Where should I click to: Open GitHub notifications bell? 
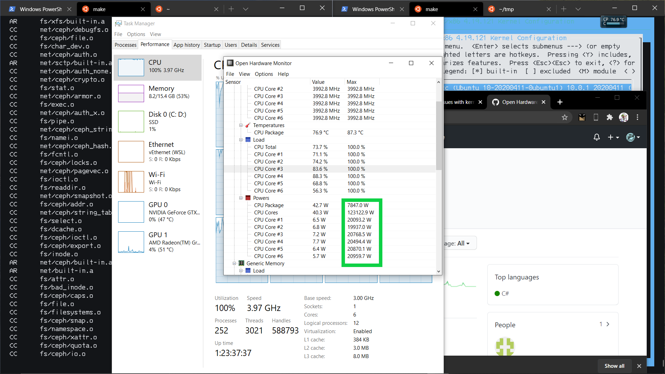tap(596, 137)
